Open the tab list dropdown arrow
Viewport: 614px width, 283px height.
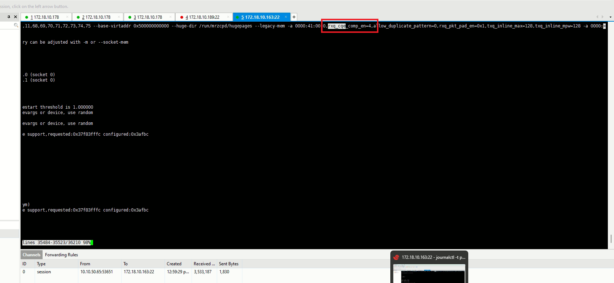click(610, 17)
